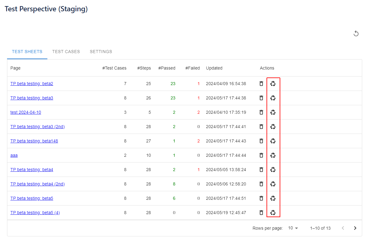Click recycle icon for beta3 (2nd) row
The image size is (368, 244).
[x=273, y=127]
